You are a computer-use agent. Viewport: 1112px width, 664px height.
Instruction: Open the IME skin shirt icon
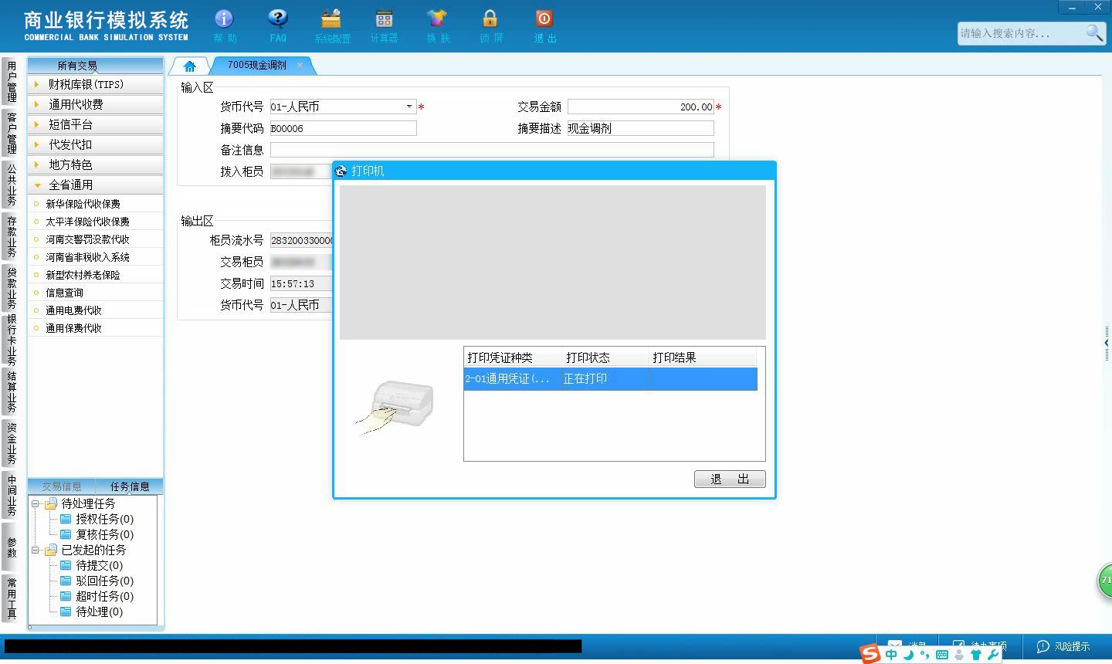(x=975, y=655)
